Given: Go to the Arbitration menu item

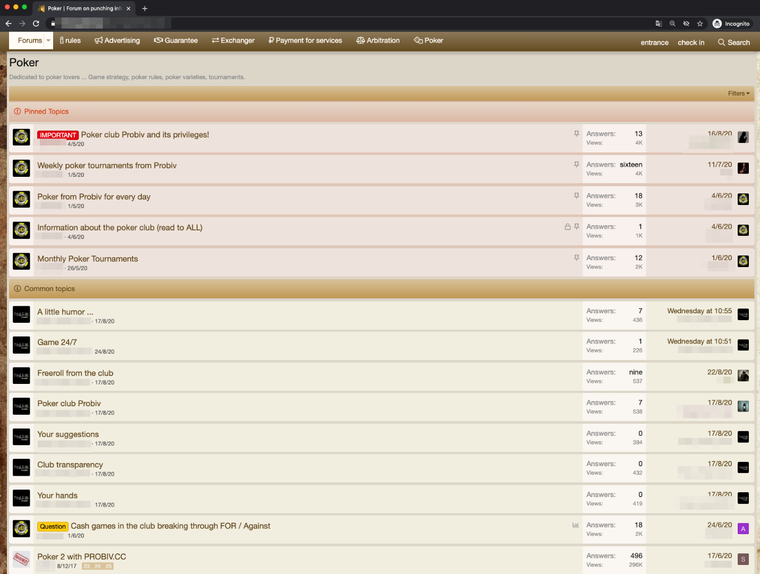Looking at the screenshot, I should pos(378,40).
